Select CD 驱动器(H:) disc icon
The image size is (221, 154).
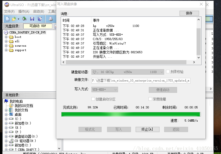click(11, 141)
